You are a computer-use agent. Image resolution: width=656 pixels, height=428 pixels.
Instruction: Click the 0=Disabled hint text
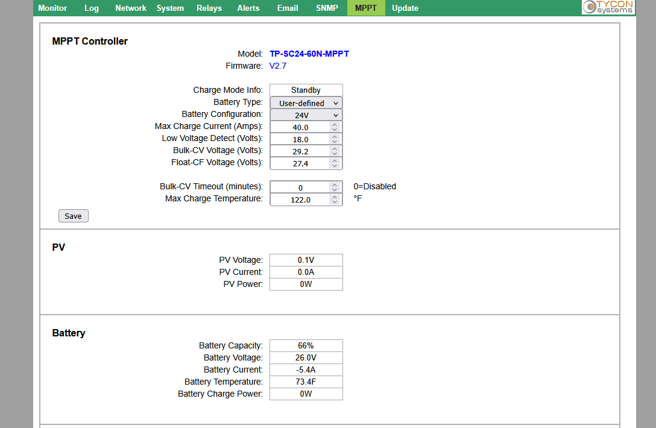click(375, 187)
